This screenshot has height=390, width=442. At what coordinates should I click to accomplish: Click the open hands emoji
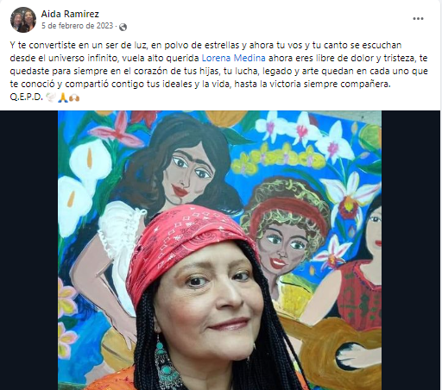pyautogui.click(x=74, y=97)
